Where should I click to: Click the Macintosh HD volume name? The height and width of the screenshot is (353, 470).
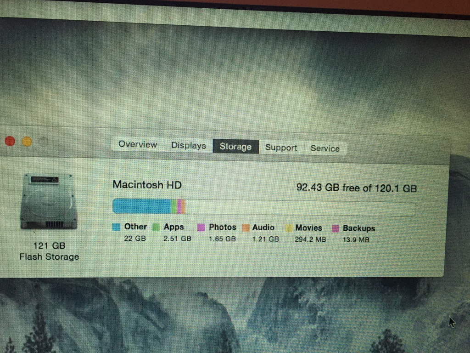click(x=147, y=185)
